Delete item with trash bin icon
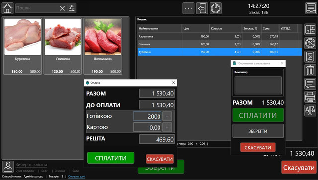 [x=310, y=70]
